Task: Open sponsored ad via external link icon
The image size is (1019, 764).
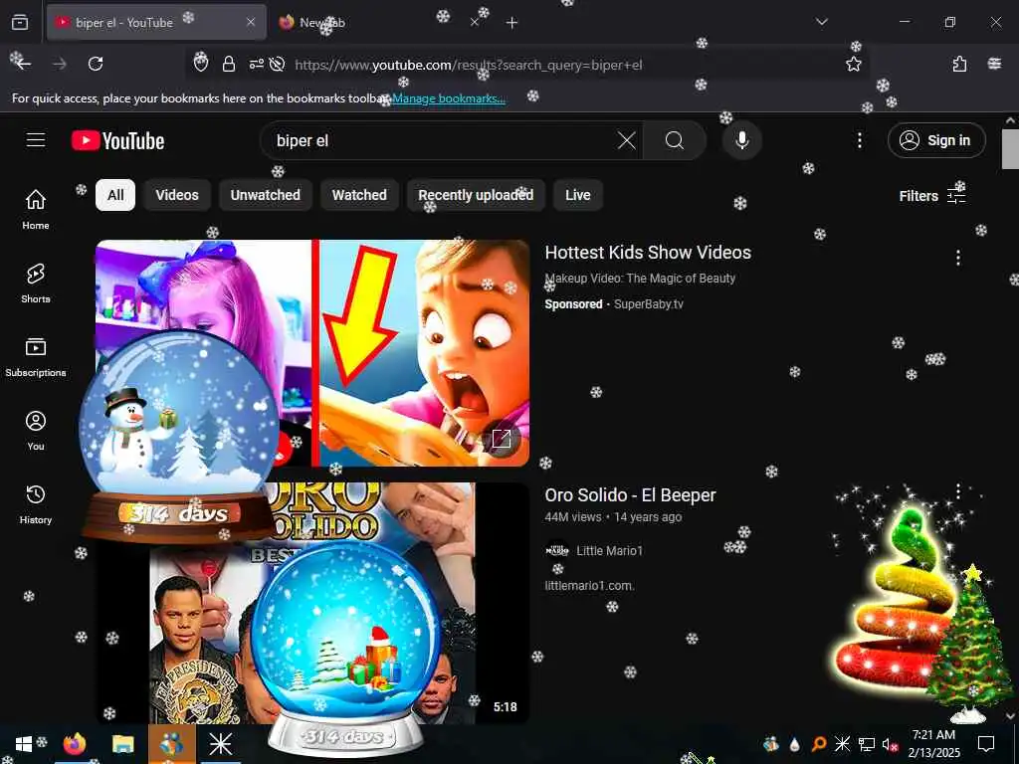Action: 502,439
